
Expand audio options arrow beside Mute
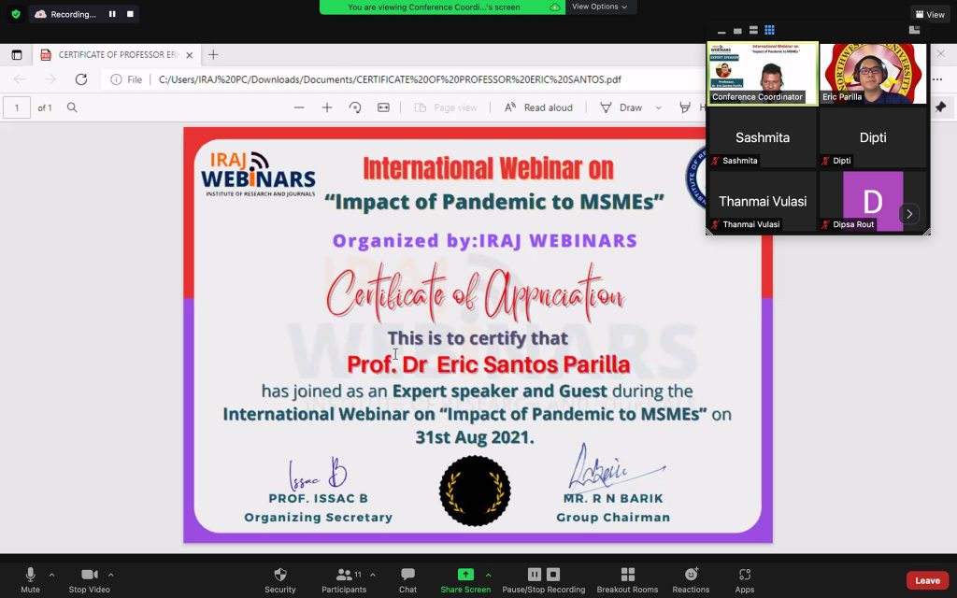tap(51, 575)
